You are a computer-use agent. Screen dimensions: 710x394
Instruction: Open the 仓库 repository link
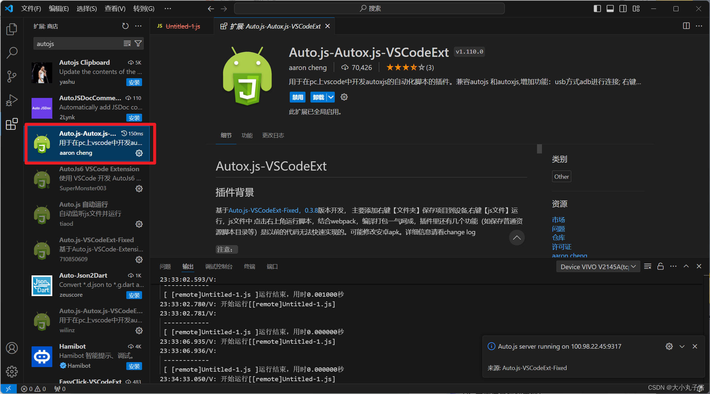[x=558, y=237]
